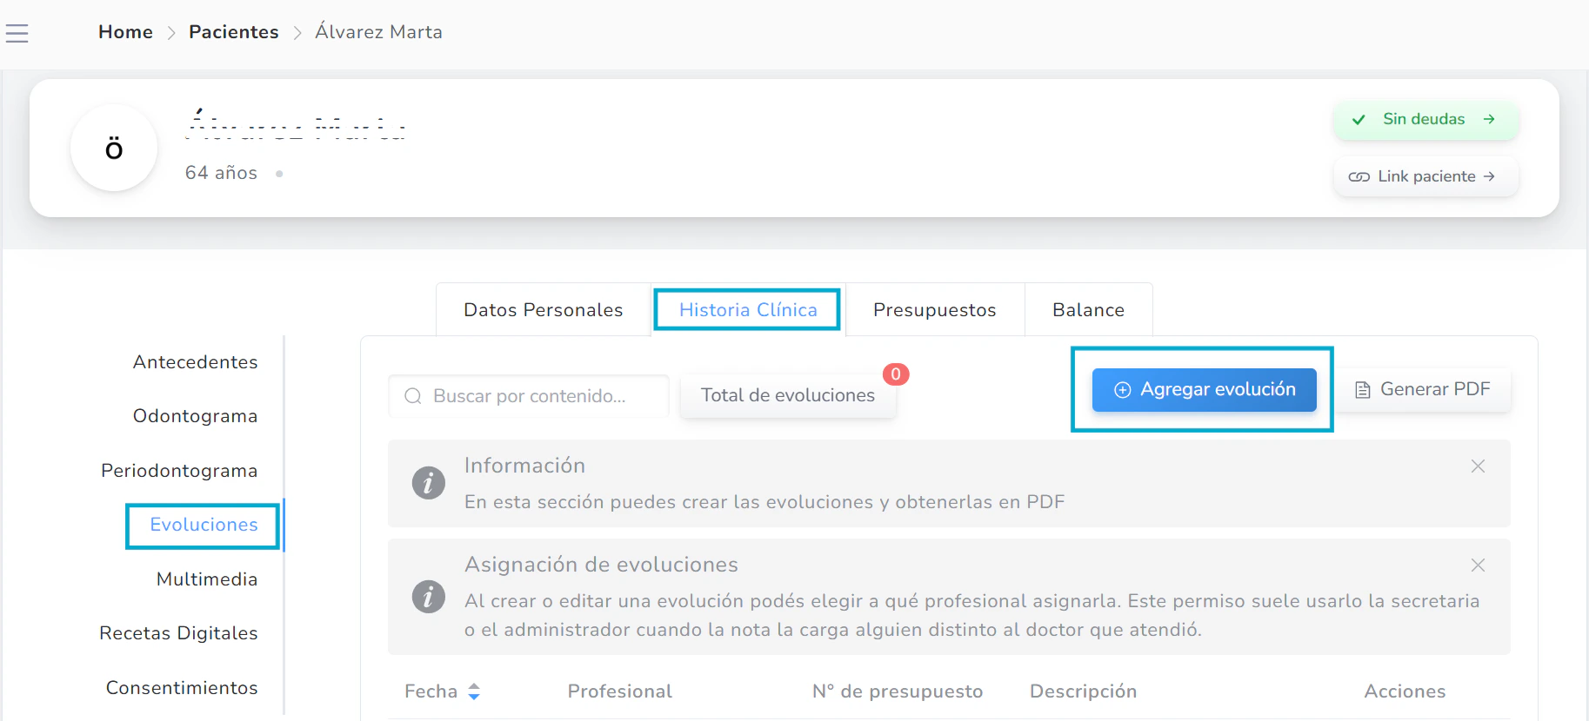Image resolution: width=1589 pixels, height=721 pixels.
Task: Open Odontograma in the side menu
Action: (x=195, y=416)
